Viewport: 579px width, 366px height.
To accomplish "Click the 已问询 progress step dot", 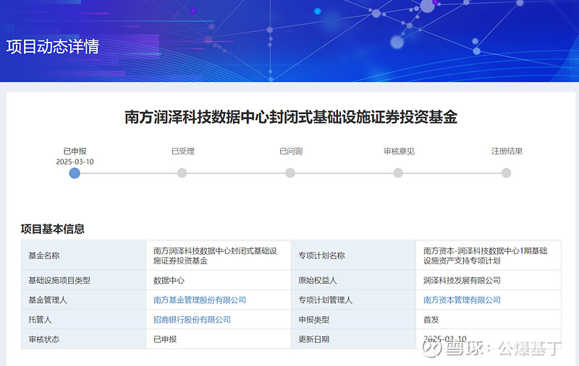I will click(x=290, y=173).
